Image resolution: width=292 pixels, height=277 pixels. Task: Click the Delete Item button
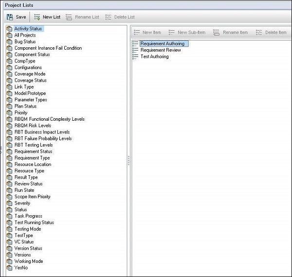coord(271,33)
